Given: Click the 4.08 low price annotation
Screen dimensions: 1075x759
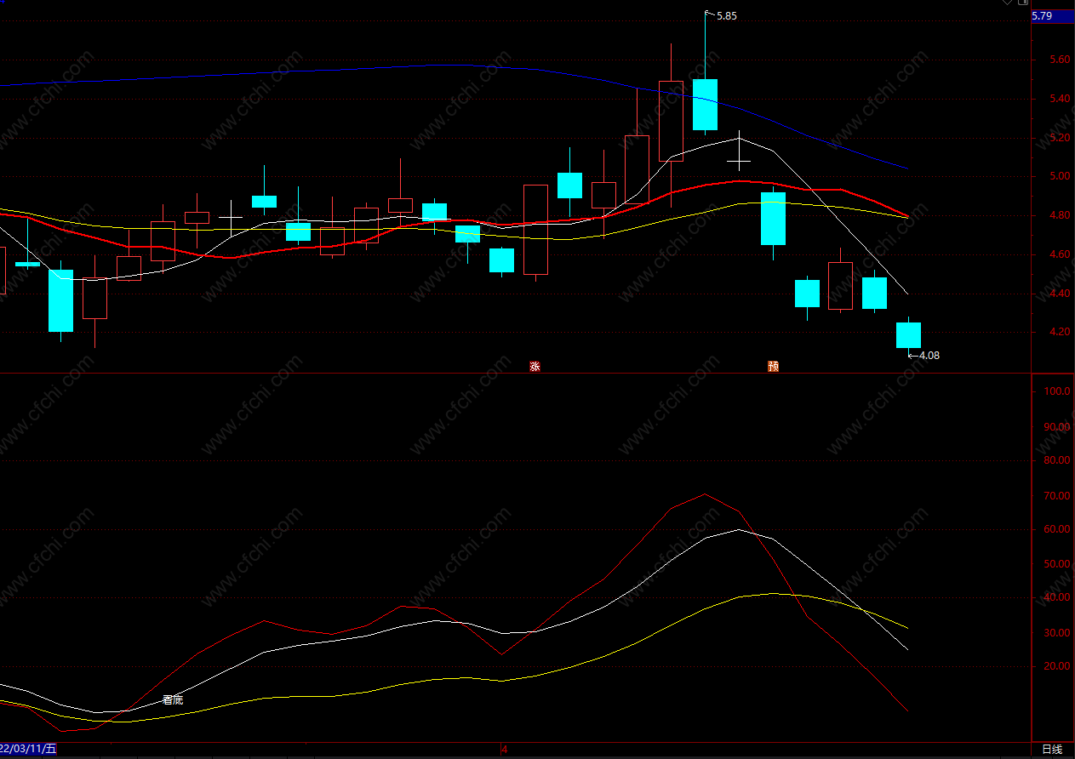Looking at the screenshot, I should (929, 356).
